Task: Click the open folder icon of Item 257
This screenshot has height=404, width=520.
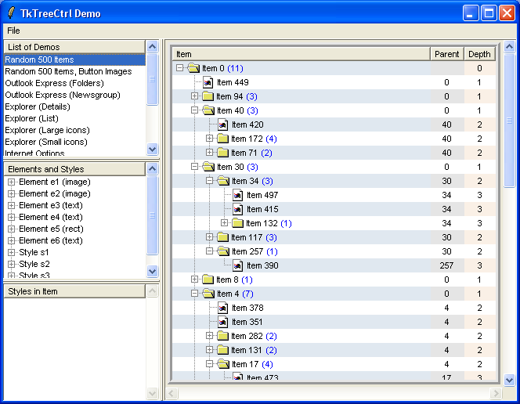Action: (x=223, y=251)
